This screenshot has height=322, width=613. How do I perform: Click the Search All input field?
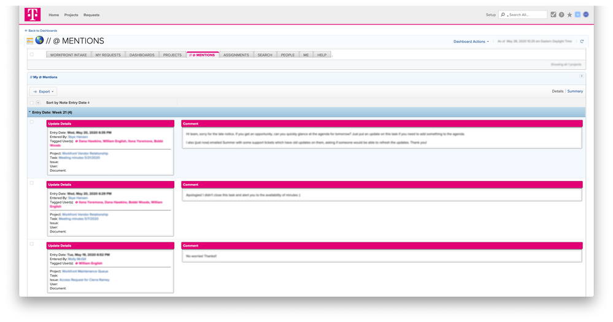click(526, 15)
